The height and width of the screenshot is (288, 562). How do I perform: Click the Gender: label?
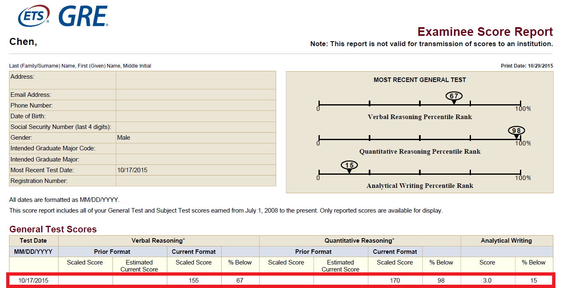pyautogui.click(x=21, y=138)
